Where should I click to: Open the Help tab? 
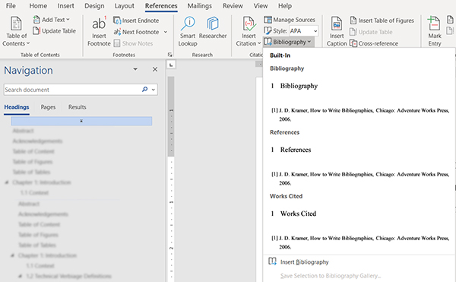(x=285, y=6)
